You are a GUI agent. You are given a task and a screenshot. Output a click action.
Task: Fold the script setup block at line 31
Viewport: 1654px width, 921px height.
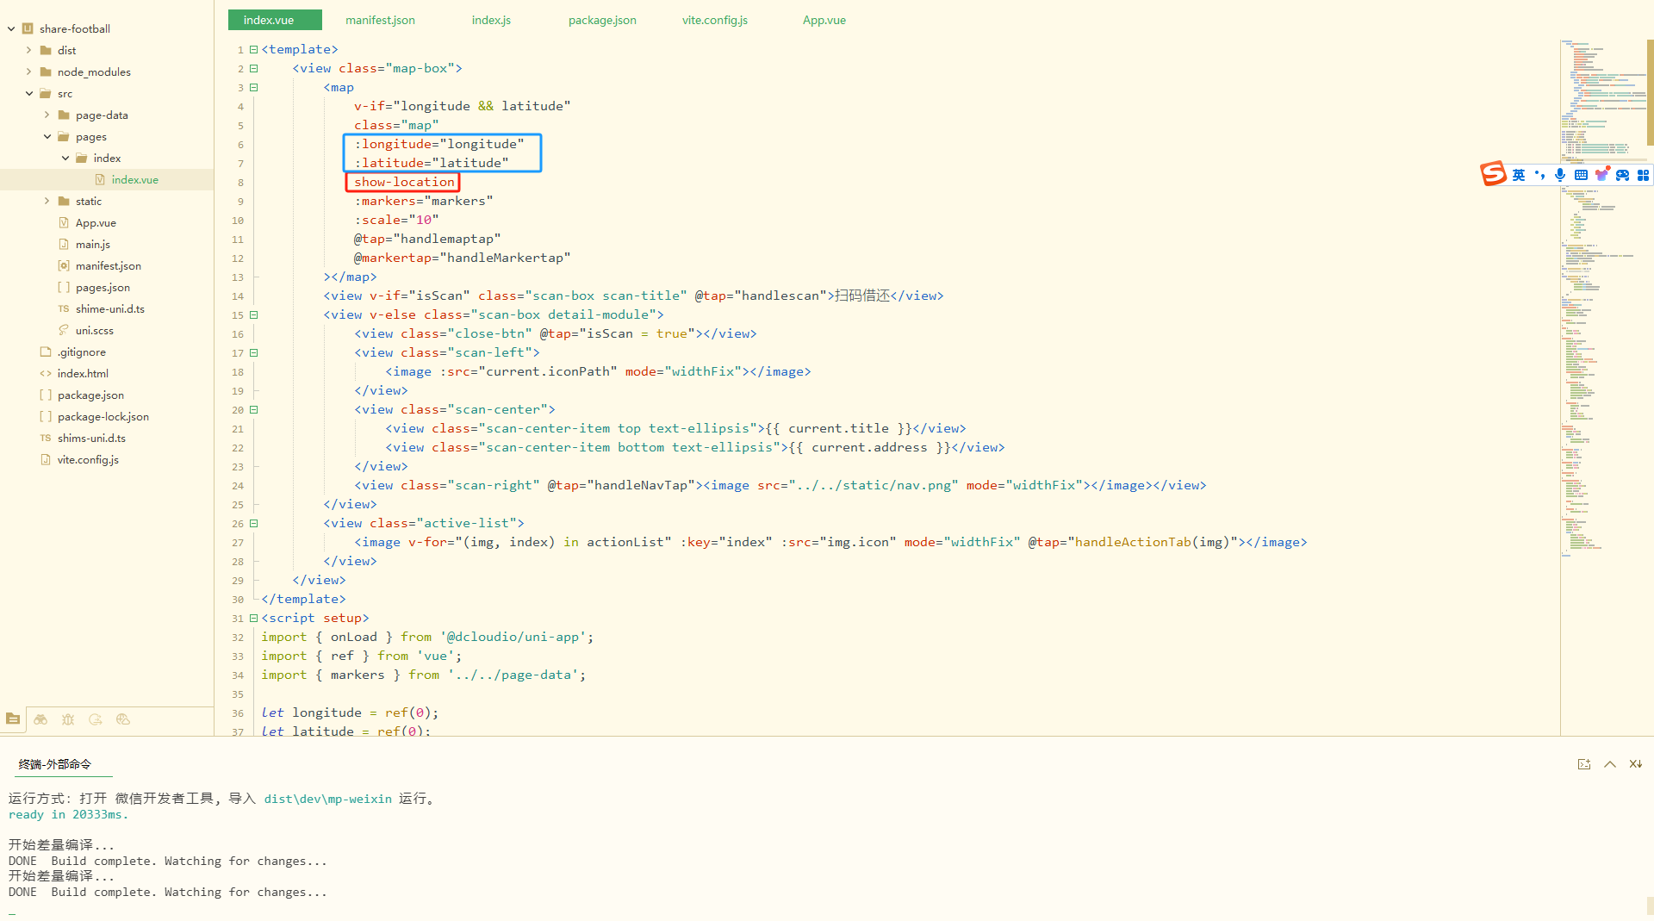tap(253, 618)
